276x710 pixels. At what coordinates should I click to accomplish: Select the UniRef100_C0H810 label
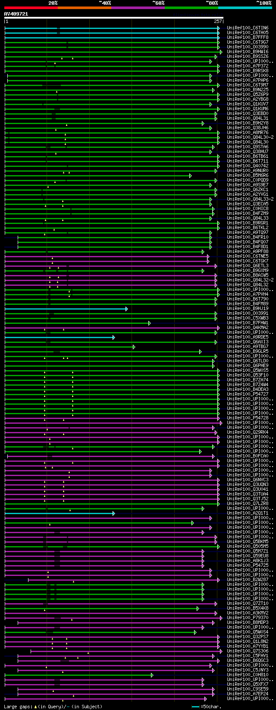(x=248, y=675)
